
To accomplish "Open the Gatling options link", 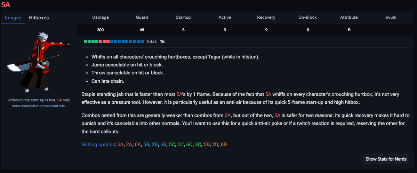I will pos(98,144).
